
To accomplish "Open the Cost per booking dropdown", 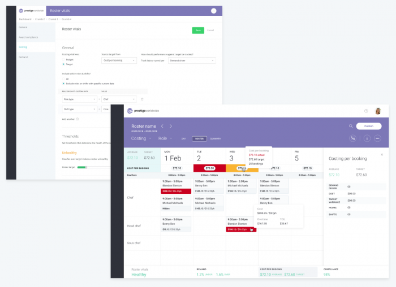I will [x=119, y=60].
